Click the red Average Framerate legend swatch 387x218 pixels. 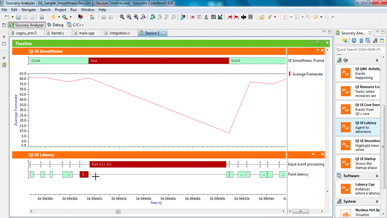[x=290, y=74]
